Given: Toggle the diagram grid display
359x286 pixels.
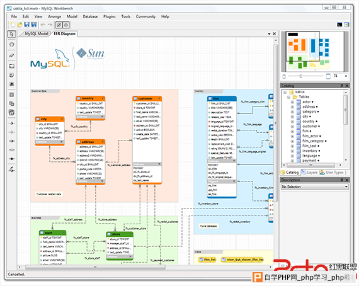Looking at the screenshot, I should coord(59,25).
